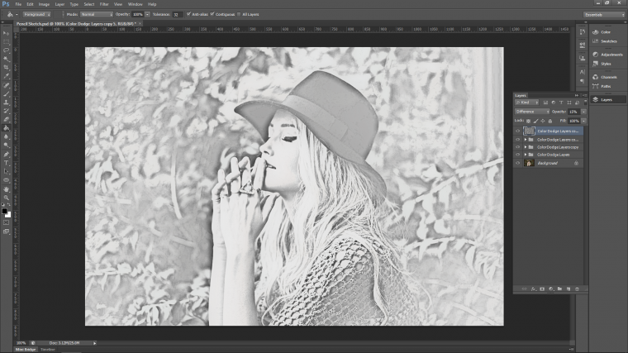
Task: Select the Ellipse shape tool
Action: tap(6, 180)
